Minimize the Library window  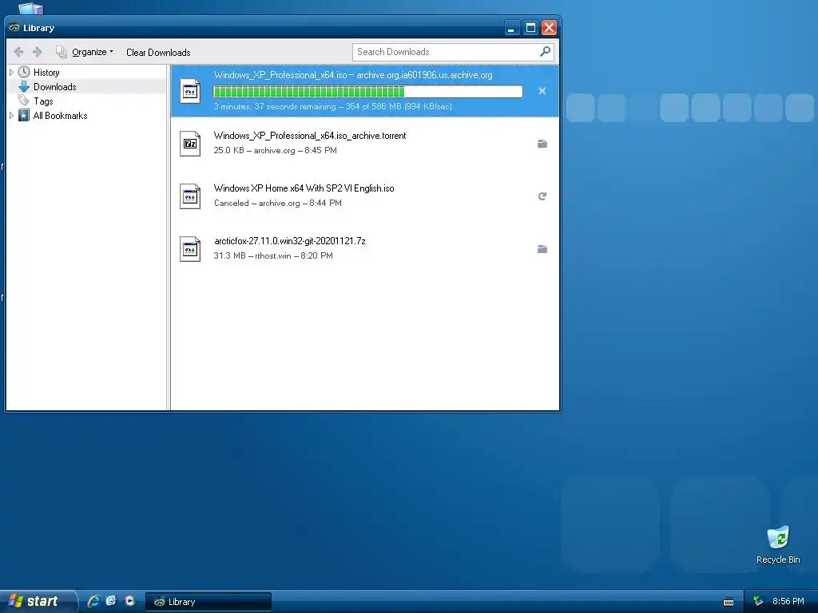(x=512, y=28)
